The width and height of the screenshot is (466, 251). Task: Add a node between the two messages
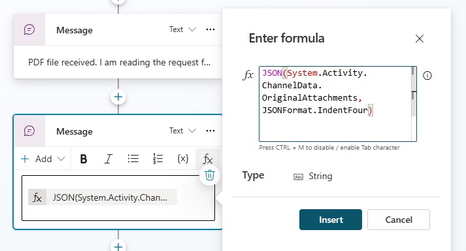[118, 97]
